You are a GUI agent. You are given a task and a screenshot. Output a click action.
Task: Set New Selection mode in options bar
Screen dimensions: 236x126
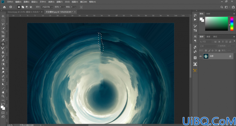19,7
